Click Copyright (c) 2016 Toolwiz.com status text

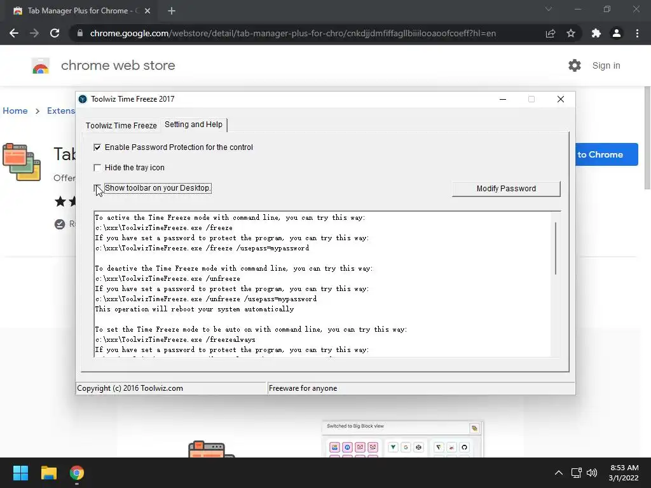click(x=130, y=388)
